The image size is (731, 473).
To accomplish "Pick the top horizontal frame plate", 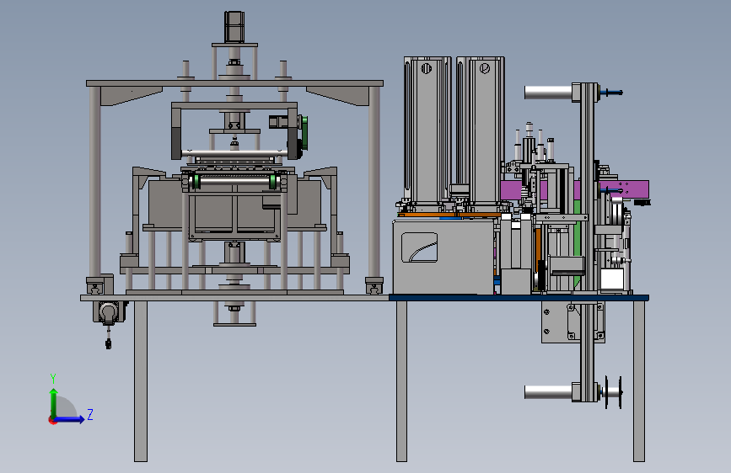I will (234, 83).
